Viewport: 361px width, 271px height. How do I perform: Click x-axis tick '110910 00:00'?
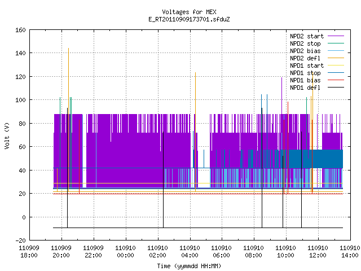[x=125, y=252]
